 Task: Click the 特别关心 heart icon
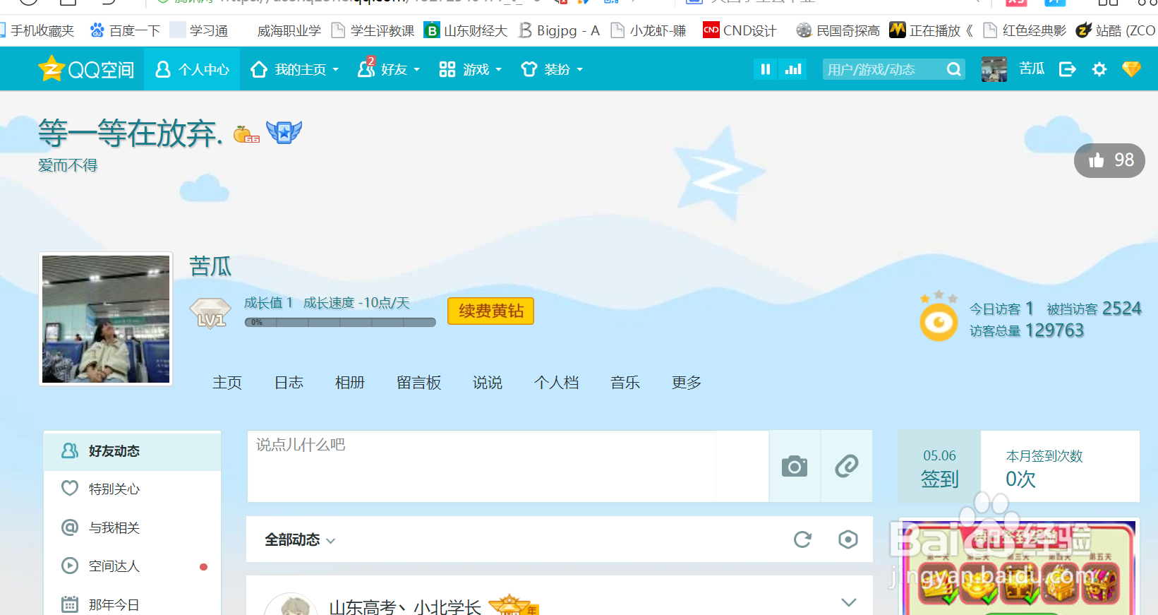click(x=70, y=489)
